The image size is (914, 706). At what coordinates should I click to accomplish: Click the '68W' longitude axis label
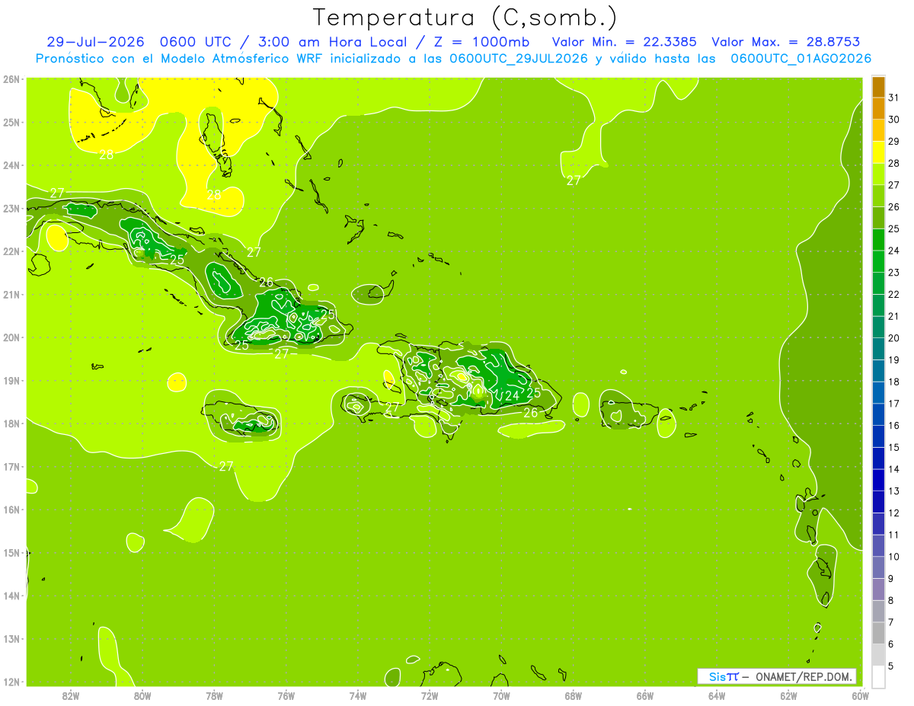573,695
